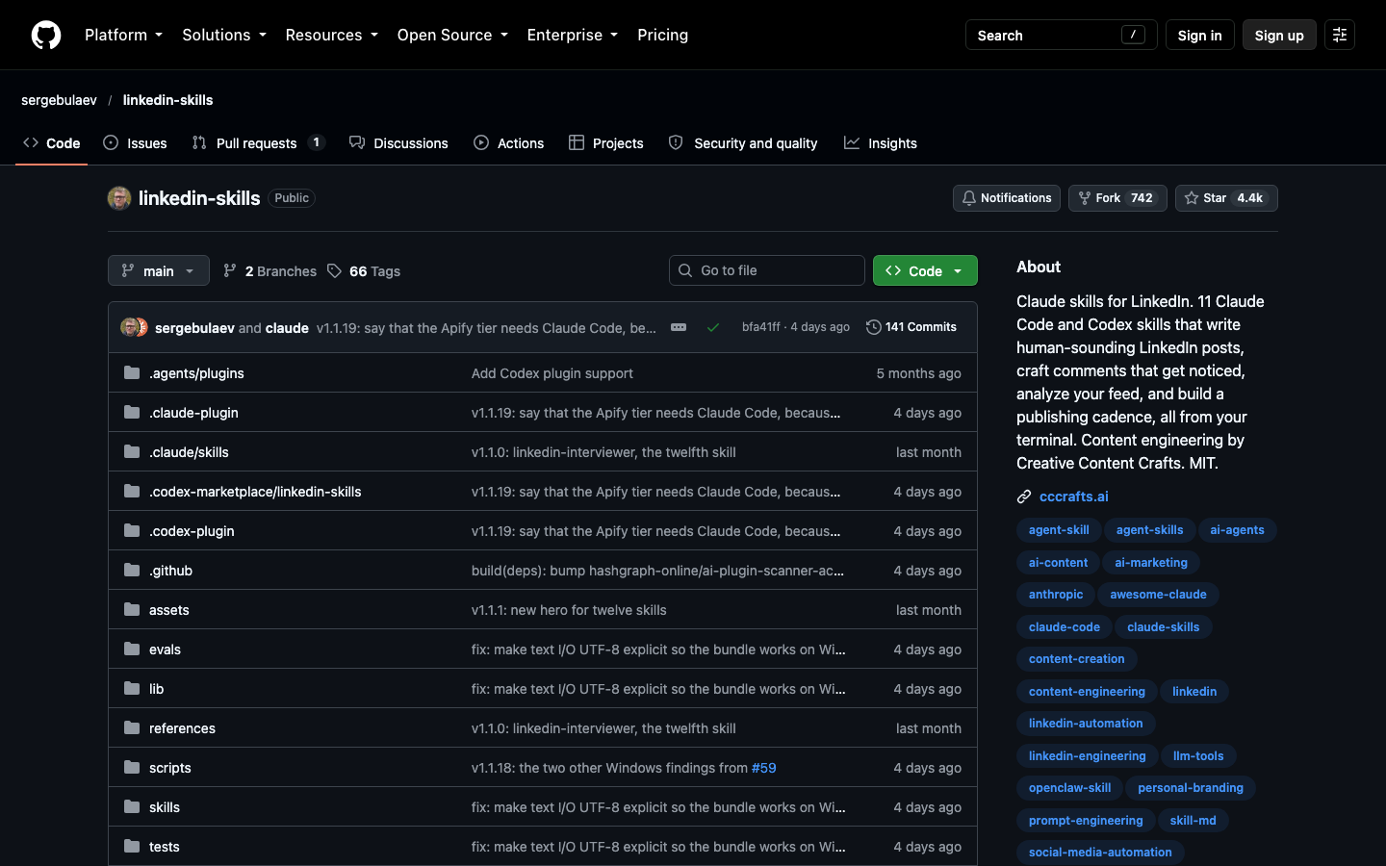Click the GitHub logo icon
The image size is (1386, 866).
tap(46, 35)
